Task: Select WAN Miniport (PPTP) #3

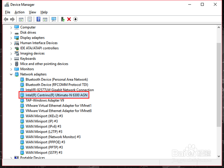Action: coord(44,148)
